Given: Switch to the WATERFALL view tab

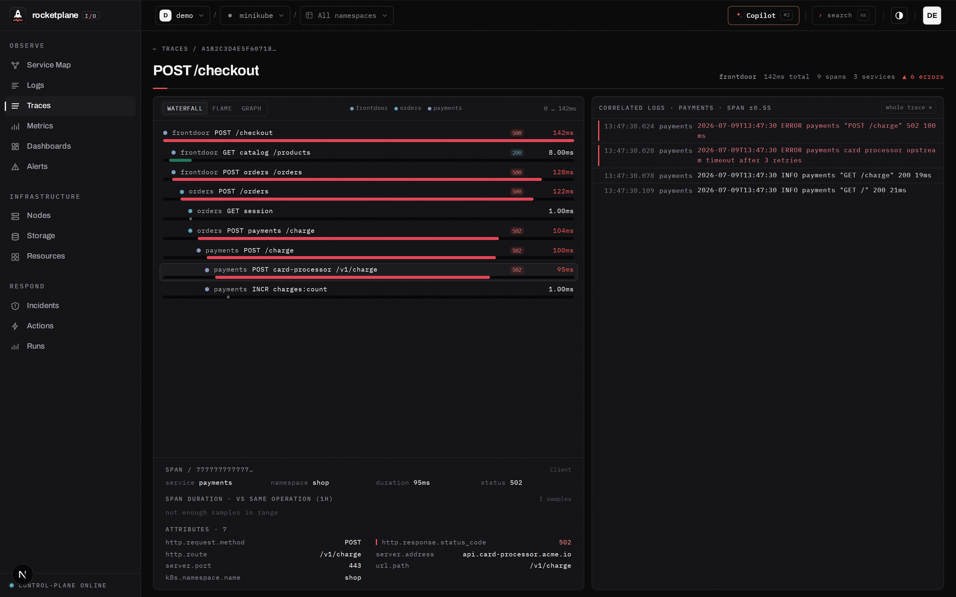Looking at the screenshot, I should (185, 108).
